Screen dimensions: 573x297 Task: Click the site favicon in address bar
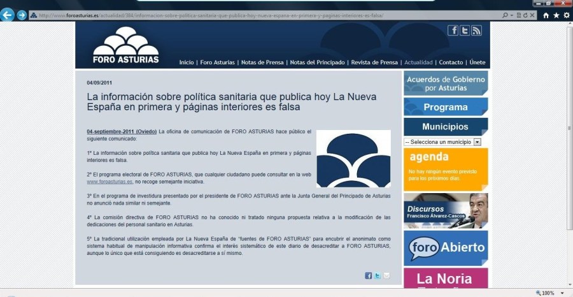(x=34, y=15)
